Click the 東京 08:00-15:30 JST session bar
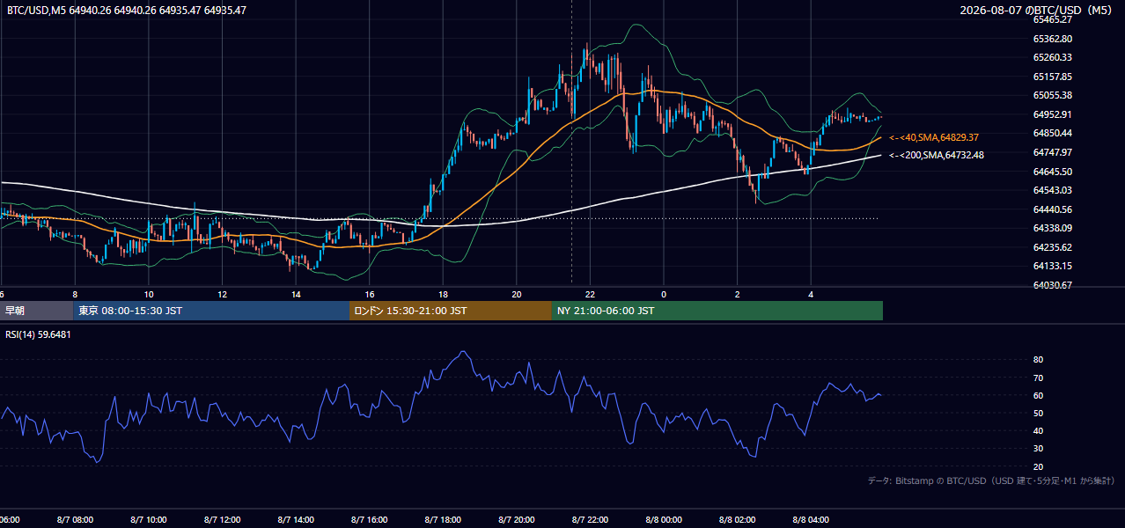Screen dimensions: 1125x528 pyautogui.click(x=211, y=311)
